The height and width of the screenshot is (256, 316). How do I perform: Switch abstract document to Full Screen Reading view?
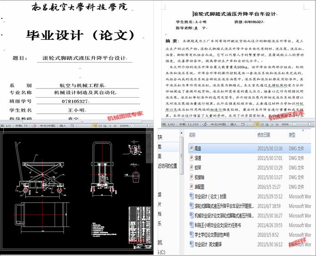tap(262, 125)
